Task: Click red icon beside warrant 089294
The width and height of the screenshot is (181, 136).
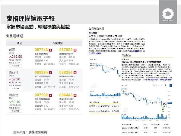Action: click(x=50, y=73)
